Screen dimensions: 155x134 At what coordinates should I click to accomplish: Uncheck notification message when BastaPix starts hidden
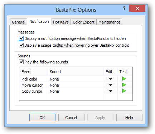coord(21,38)
